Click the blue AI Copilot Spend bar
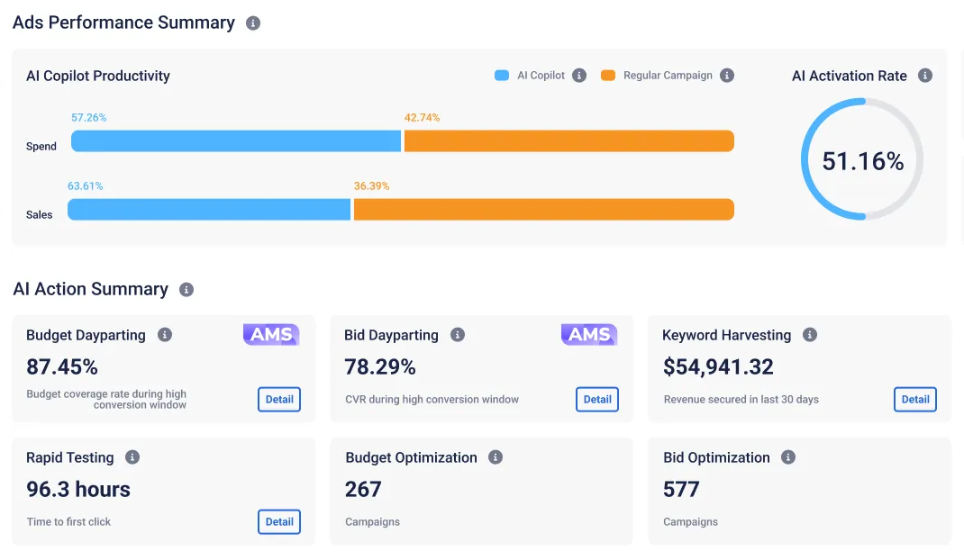This screenshot has height=560, width=964. [236, 141]
